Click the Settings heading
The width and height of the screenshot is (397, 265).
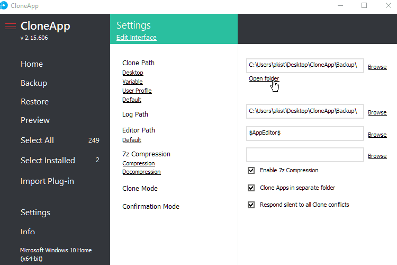(133, 25)
